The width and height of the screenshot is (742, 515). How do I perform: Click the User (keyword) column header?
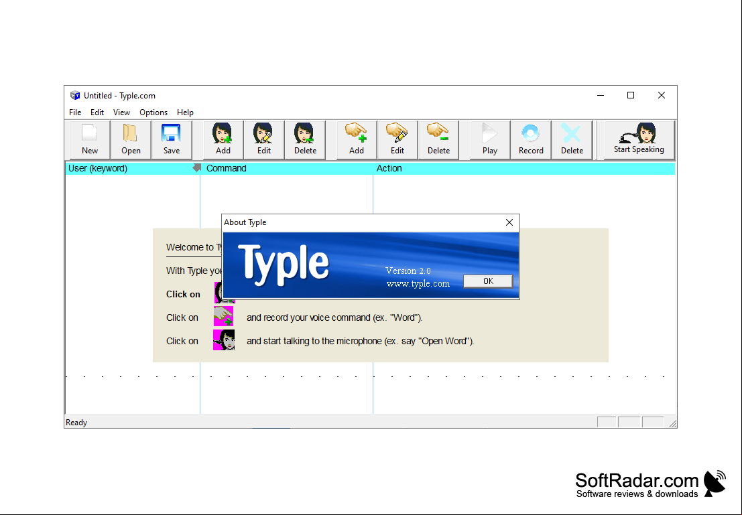[133, 168]
